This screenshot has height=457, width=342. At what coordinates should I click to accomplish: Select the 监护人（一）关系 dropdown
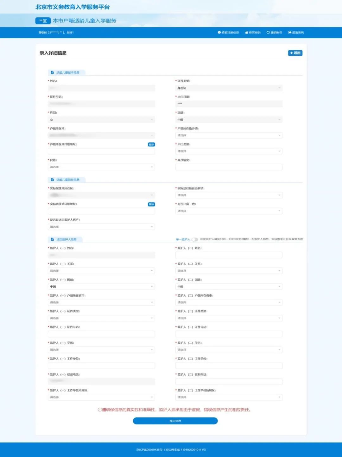(x=101, y=271)
